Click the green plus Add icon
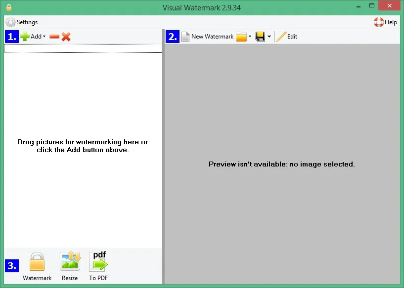The image size is (404, 288). tap(25, 37)
